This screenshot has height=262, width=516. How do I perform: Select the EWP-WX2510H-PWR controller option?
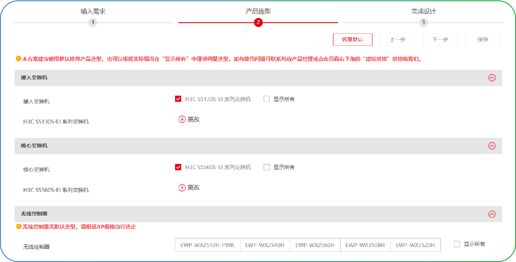pyautogui.click(x=207, y=245)
